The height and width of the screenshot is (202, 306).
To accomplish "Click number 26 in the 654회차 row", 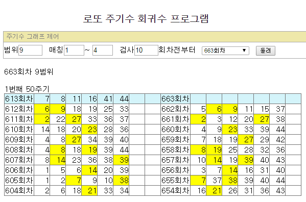I will coord(230,190).
